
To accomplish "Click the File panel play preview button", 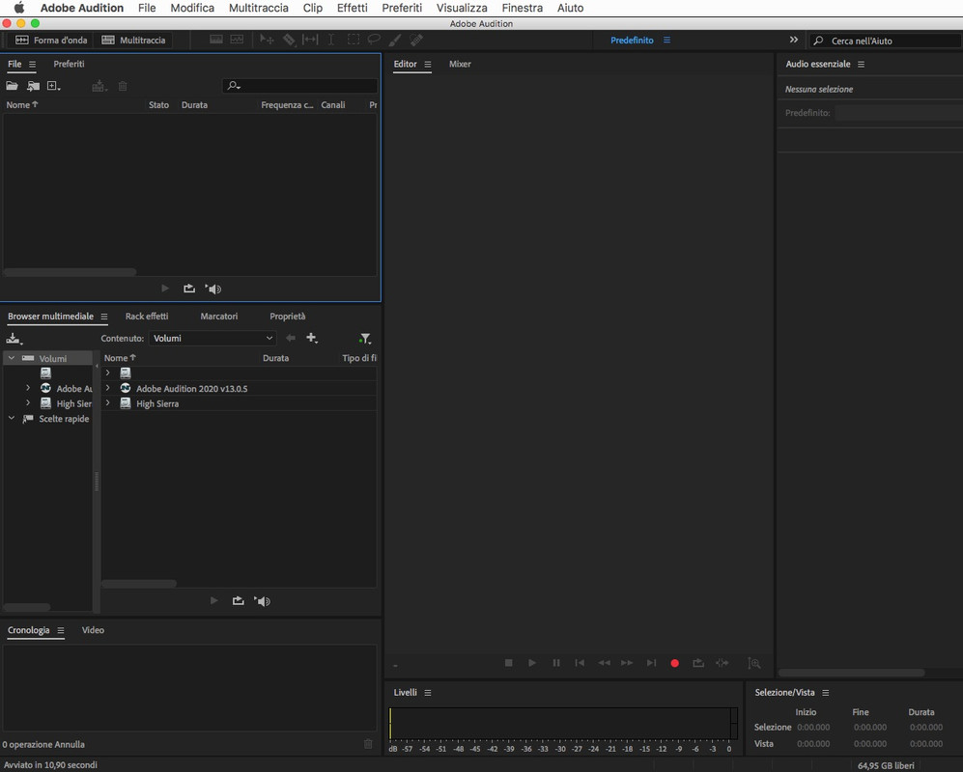I will click(164, 289).
